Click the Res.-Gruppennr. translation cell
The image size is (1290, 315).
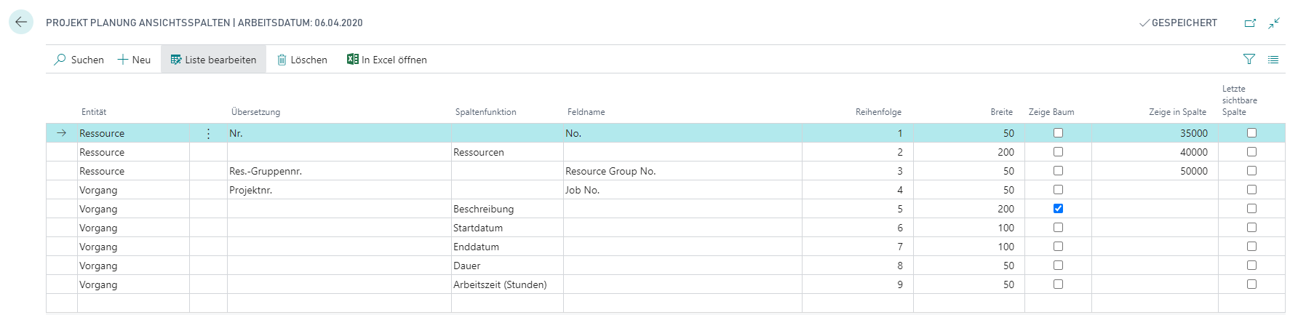[339, 171]
